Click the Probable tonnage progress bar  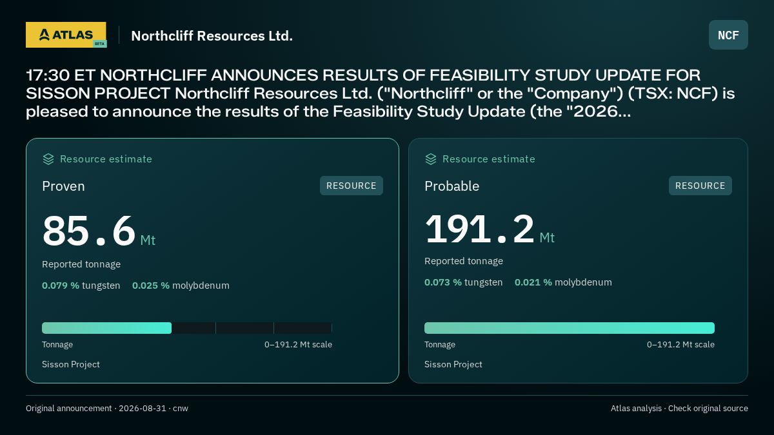click(570, 328)
